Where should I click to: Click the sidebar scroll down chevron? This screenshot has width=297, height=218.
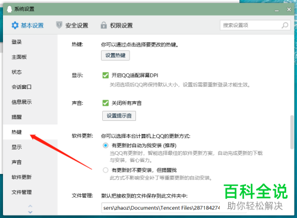[x=30, y=212]
